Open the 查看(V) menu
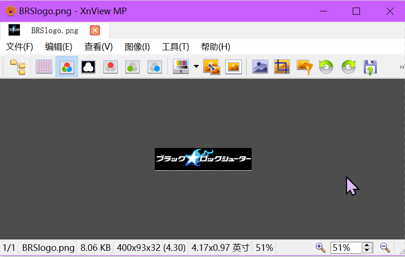This screenshot has width=405, height=257. pos(98,46)
